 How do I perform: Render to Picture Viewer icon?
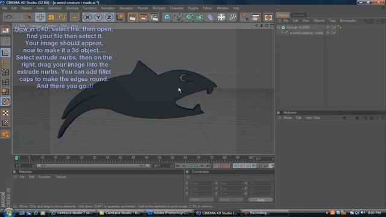tap(144, 17)
